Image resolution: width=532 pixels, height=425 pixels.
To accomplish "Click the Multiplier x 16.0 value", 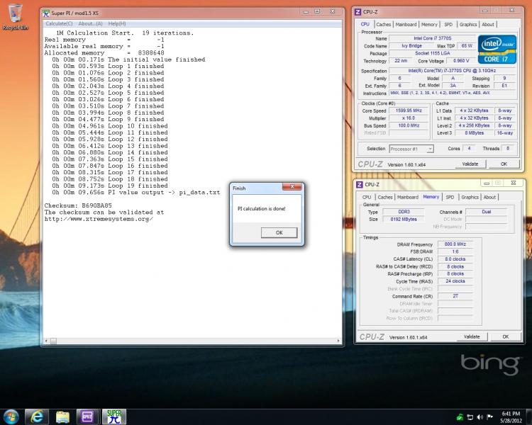I will (409, 118).
